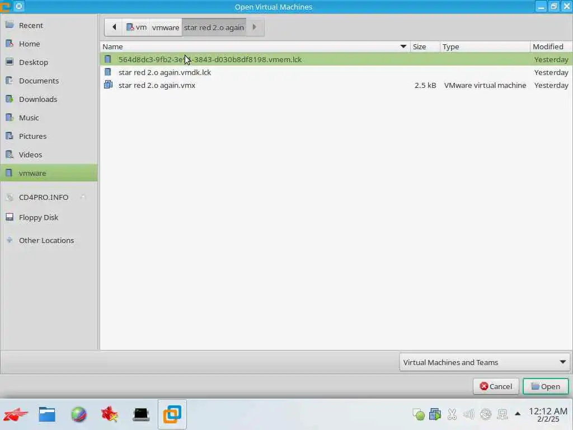Image resolution: width=573 pixels, height=430 pixels.
Task: Open terminal from taskbar
Action: [141, 415]
